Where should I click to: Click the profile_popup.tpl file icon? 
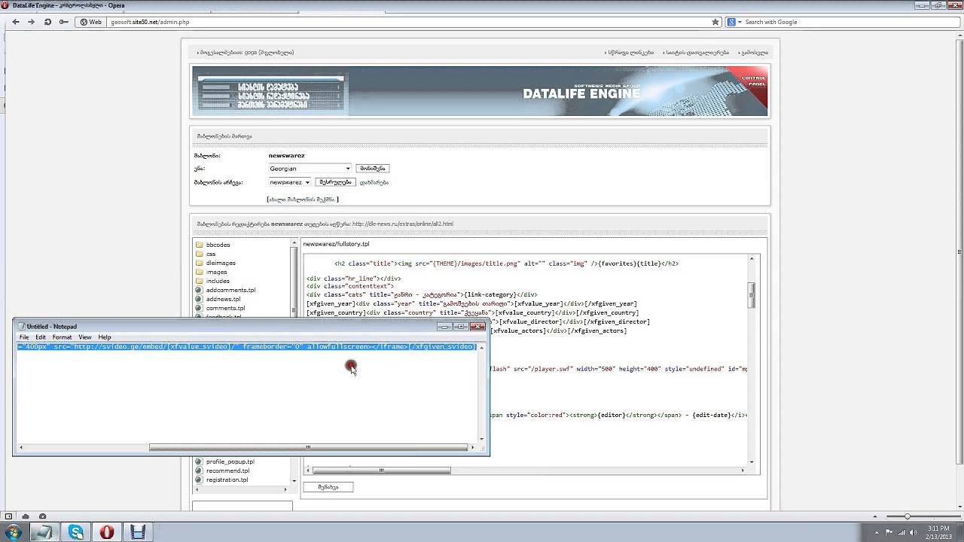(199, 461)
